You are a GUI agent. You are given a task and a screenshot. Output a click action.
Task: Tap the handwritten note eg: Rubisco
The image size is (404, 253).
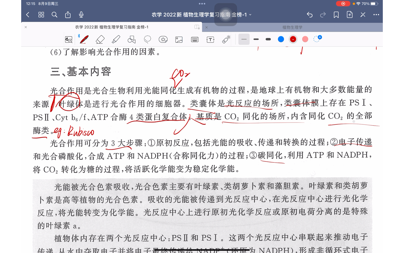(74, 132)
